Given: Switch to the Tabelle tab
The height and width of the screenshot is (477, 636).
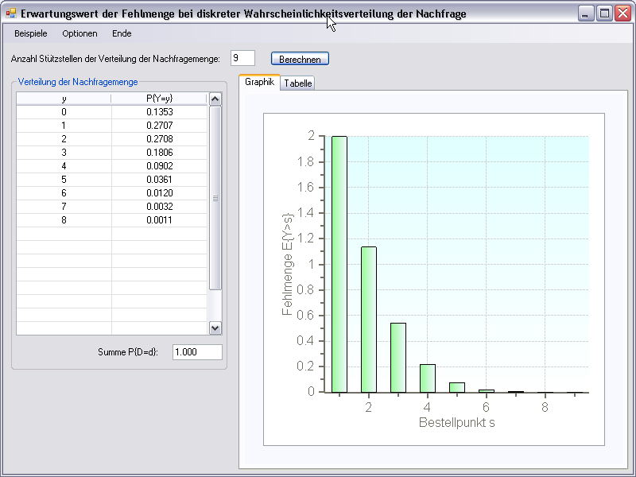Looking at the screenshot, I should (298, 83).
